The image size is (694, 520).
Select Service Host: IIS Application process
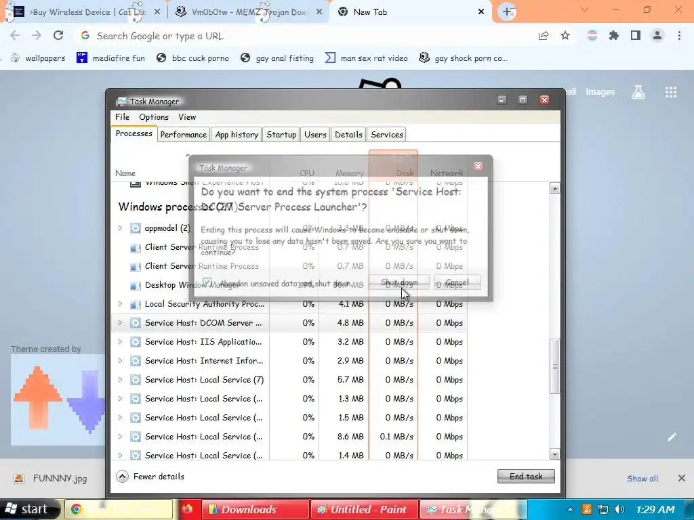point(289,342)
